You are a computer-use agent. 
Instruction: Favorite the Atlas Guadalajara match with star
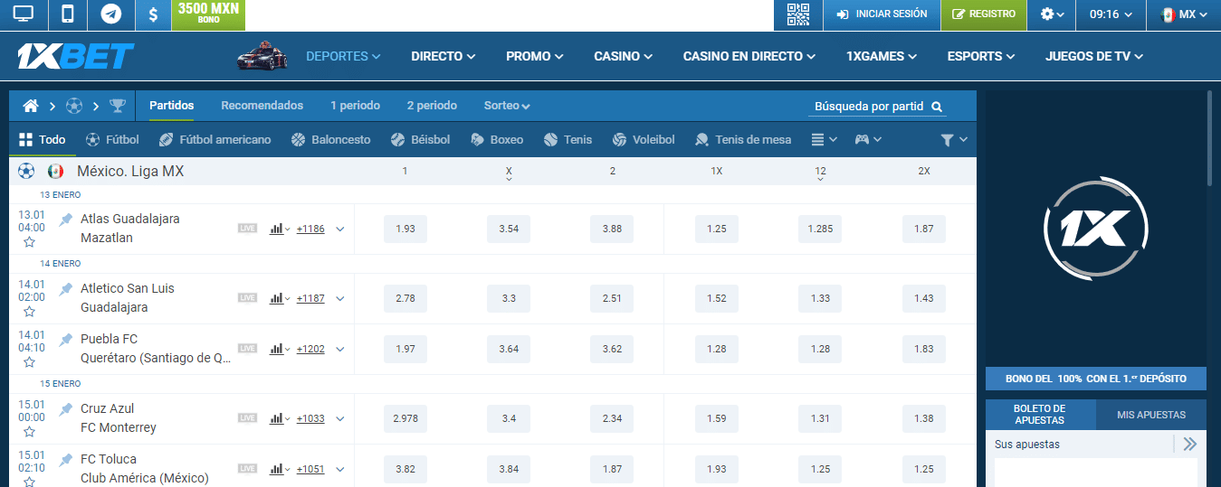pyautogui.click(x=29, y=242)
